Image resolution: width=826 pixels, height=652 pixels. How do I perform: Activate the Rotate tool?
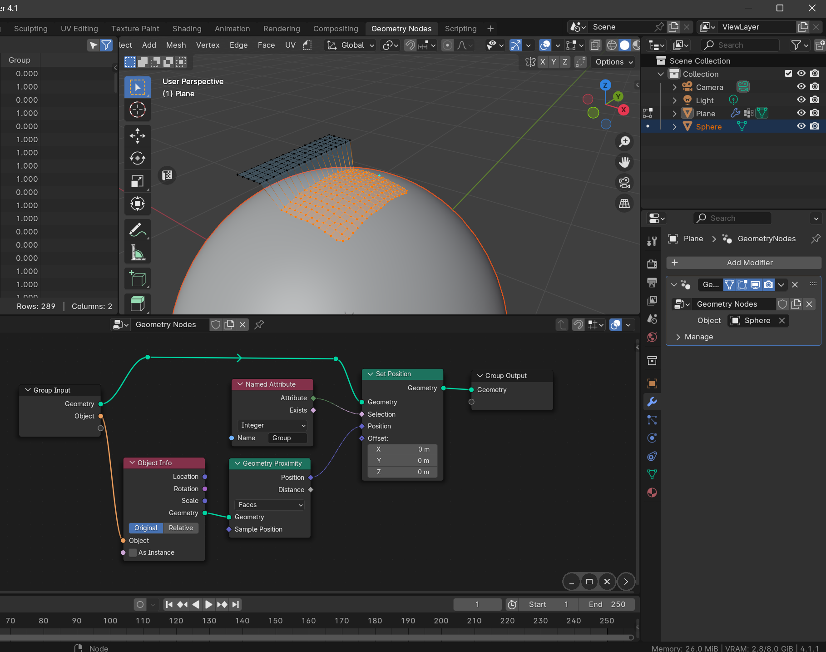(138, 158)
